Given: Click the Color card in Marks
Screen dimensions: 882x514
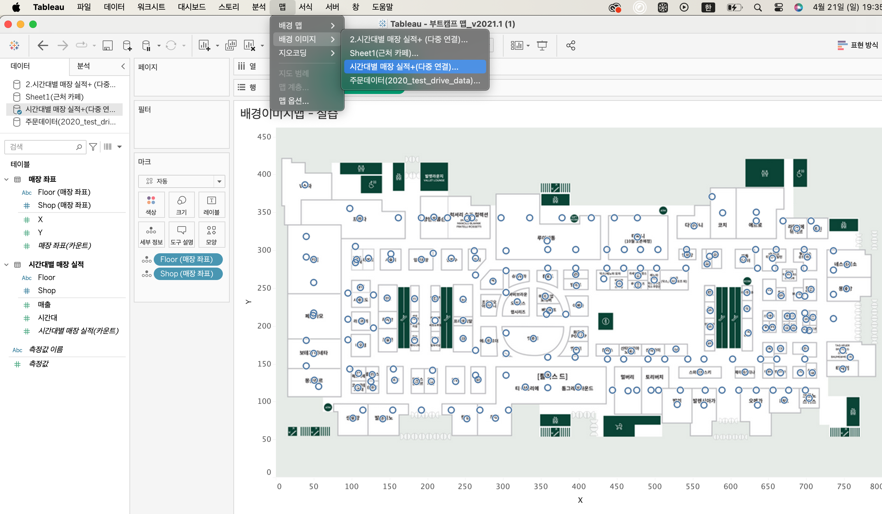Looking at the screenshot, I should coord(151,205).
